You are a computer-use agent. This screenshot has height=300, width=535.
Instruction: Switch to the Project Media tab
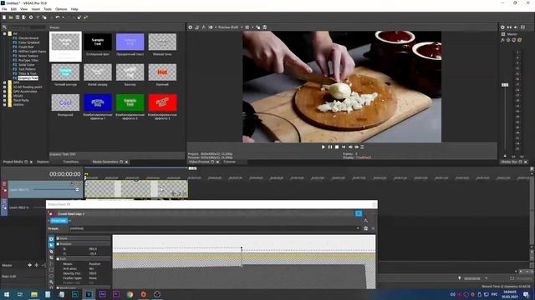point(13,162)
